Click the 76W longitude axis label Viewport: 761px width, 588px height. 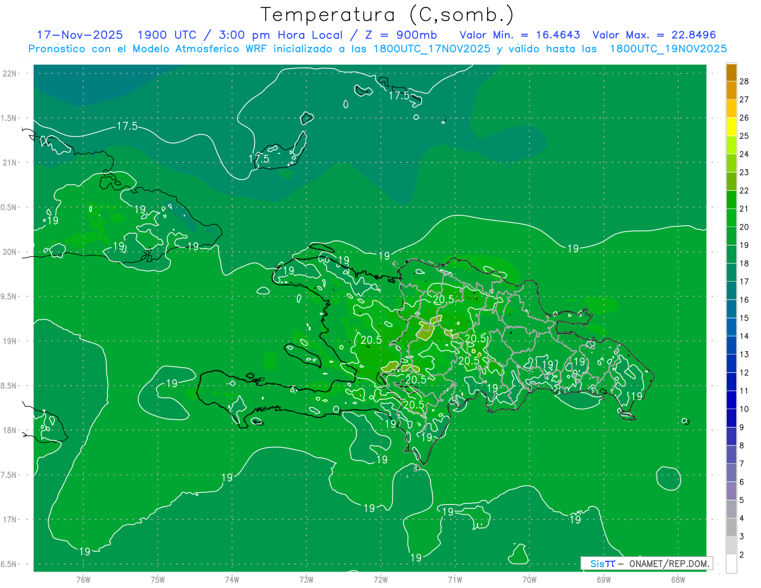[83, 579]
